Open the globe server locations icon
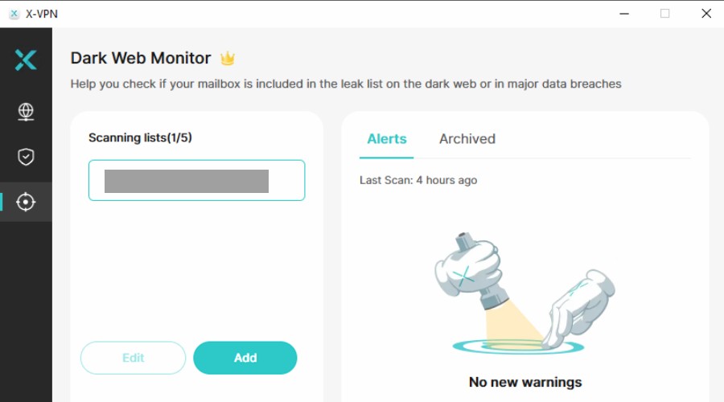 point(26,112)
